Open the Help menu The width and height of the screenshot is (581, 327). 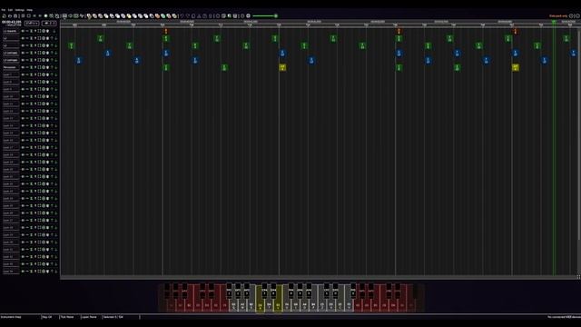[30, 10]
